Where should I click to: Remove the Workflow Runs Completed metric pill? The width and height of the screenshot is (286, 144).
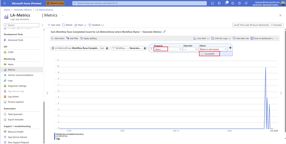(107, 48)
